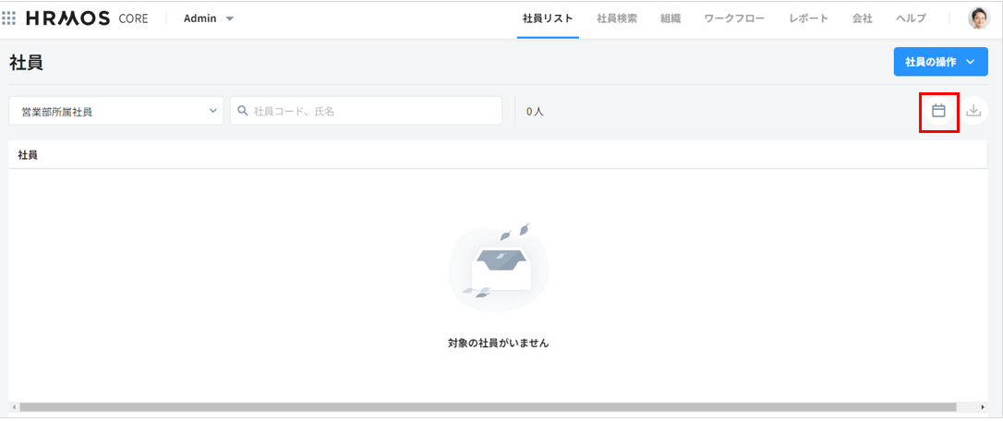Click the download export icon
Image resolution: width=1003 pixels, height=422 pixels.
(x=973, y=111)
